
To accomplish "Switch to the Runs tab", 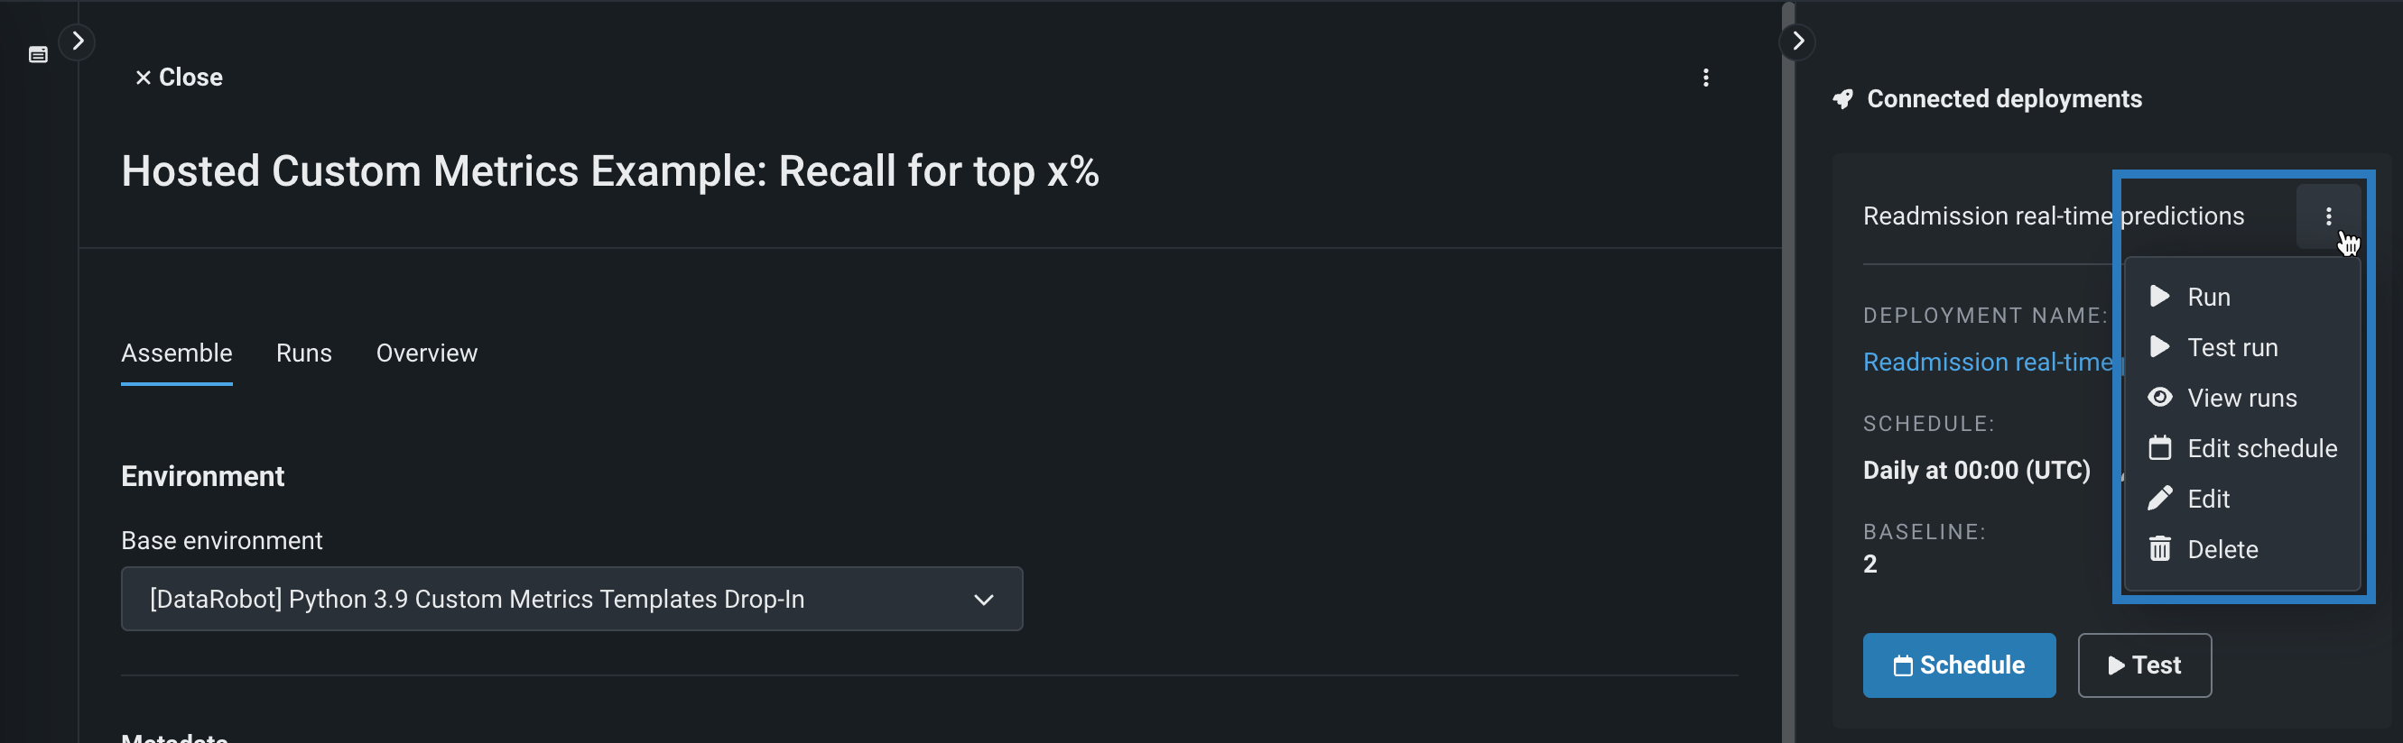I will (303, 353).
